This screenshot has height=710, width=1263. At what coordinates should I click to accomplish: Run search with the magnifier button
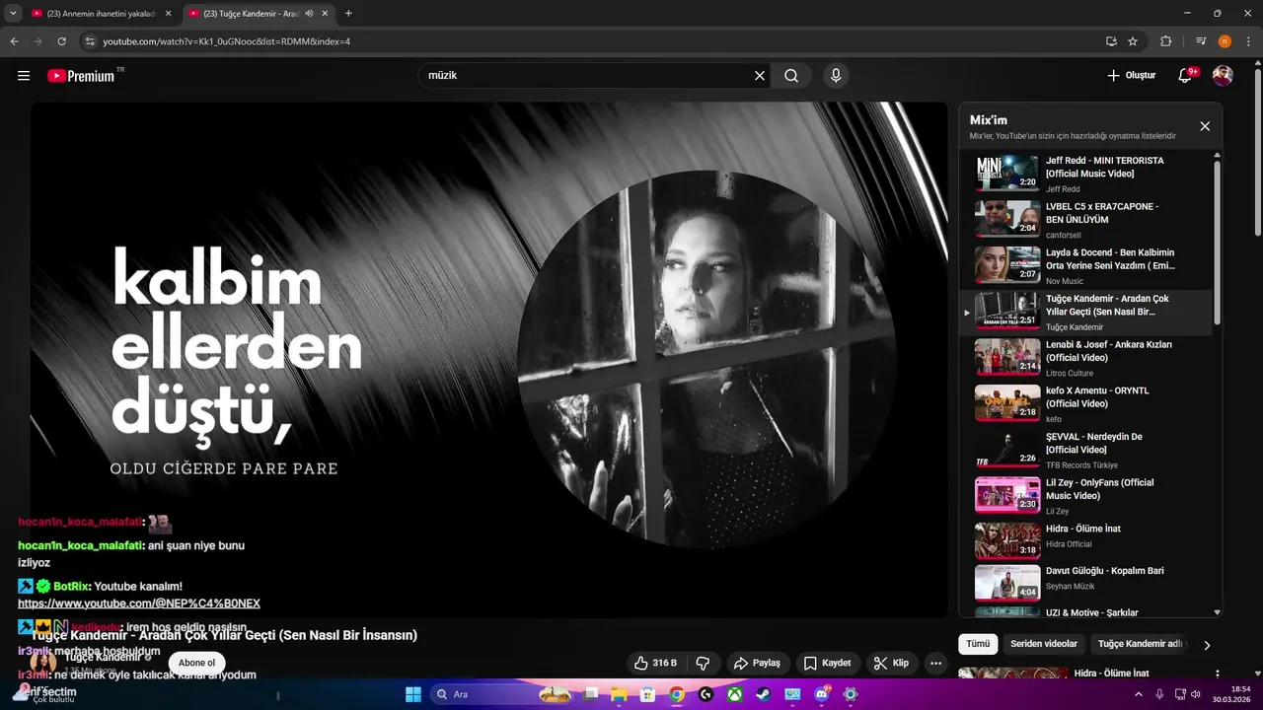(791, 76)
